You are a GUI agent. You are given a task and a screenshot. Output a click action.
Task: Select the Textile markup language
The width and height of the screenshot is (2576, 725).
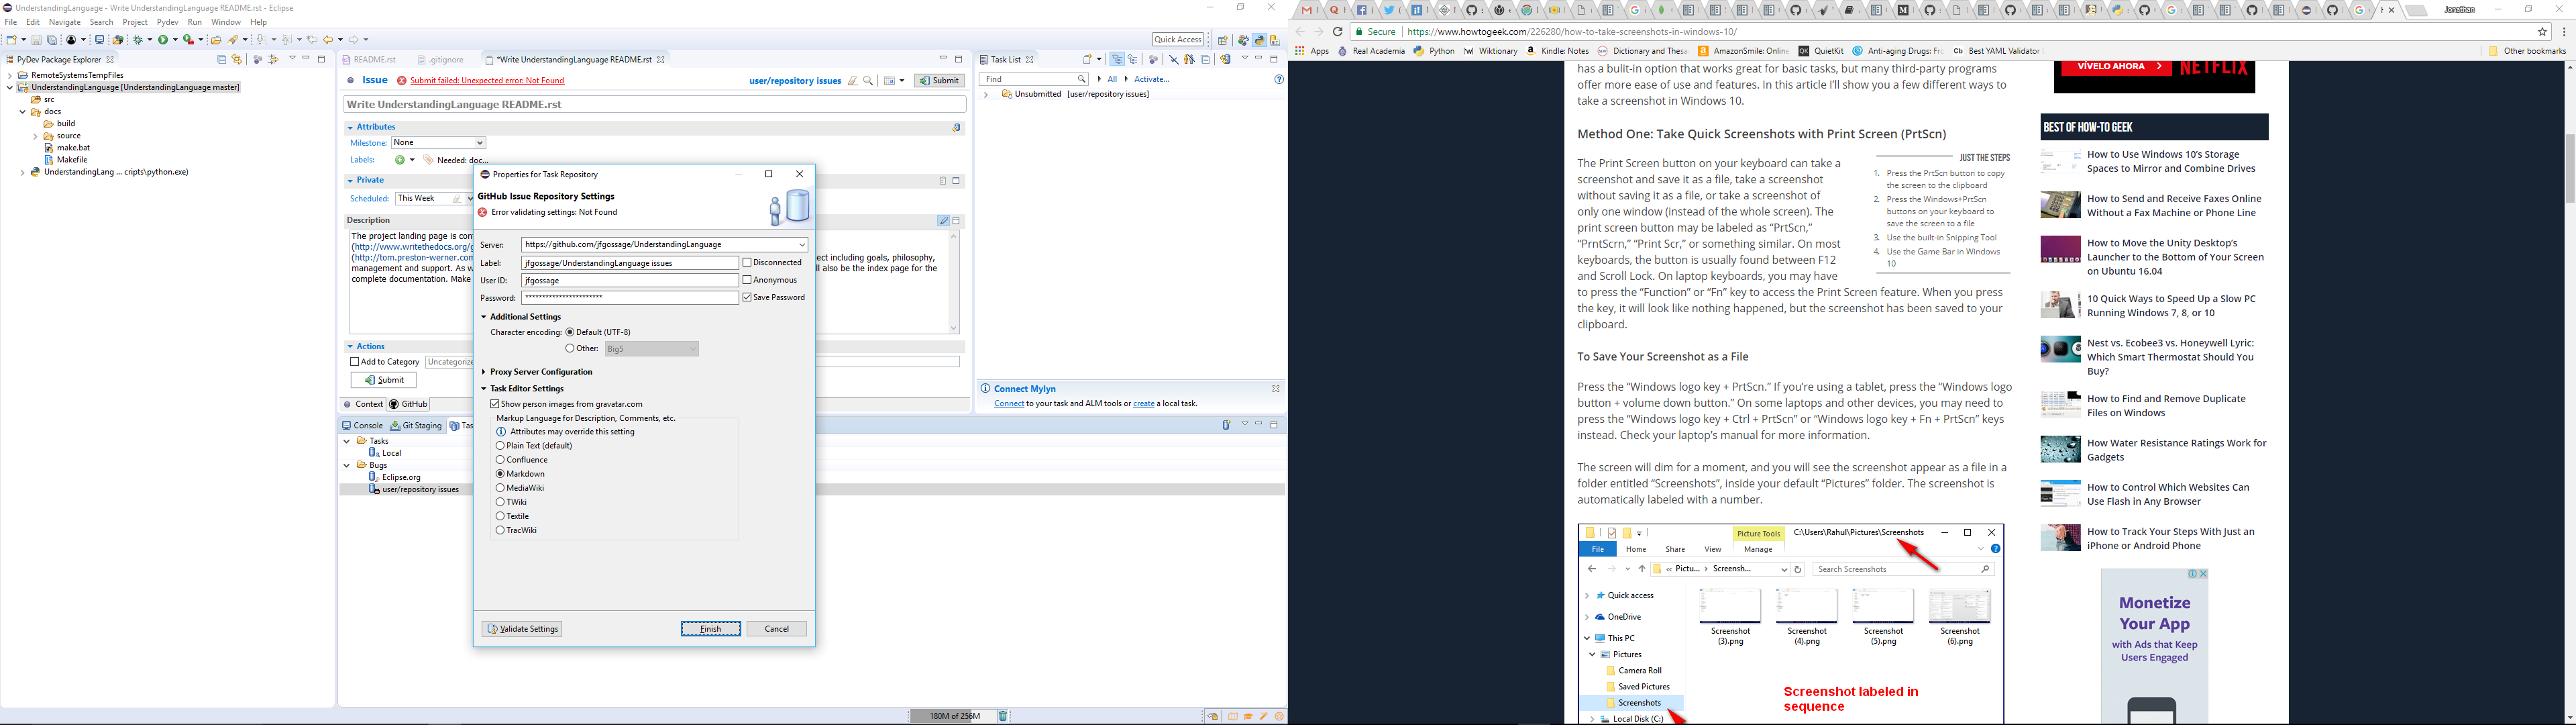pos(500,517)
